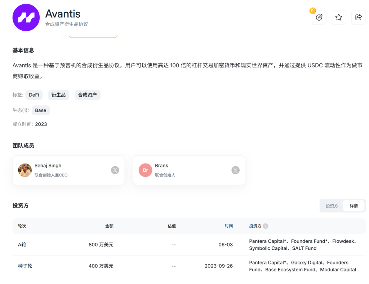The height and width of the screenshot is (284, 369).
Task: Click the 金额 column header
Action: pyautogui.click(x=109, y=226)
